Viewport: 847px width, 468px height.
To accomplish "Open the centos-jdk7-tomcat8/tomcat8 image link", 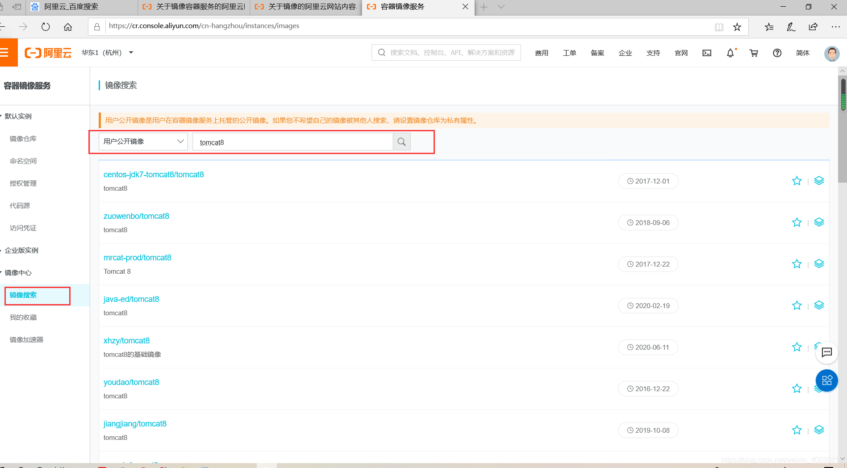I will point(154,175).
